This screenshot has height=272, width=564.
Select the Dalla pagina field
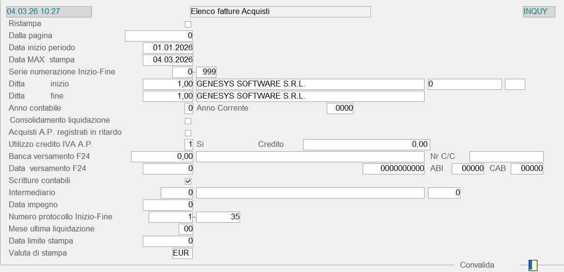tap(159, 36)
